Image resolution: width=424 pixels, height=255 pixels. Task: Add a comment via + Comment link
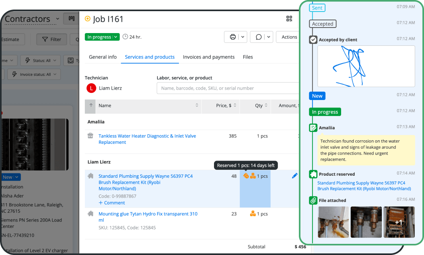click(112, 203)
